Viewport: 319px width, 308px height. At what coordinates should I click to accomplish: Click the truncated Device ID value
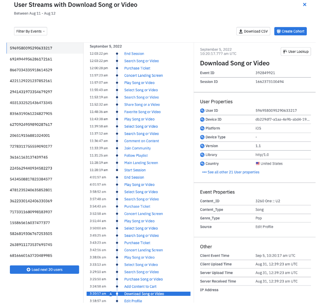coord(283,119)
